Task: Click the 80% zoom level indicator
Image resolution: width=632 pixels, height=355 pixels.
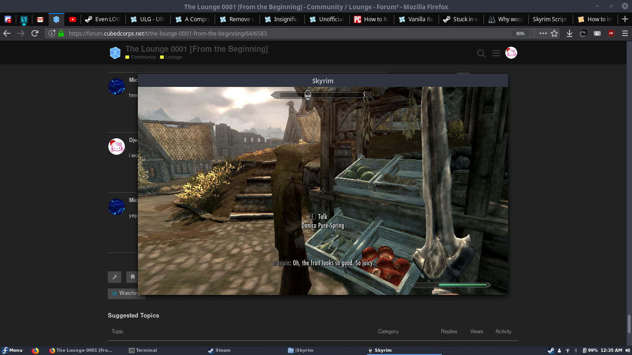Action: coord(520,34)
